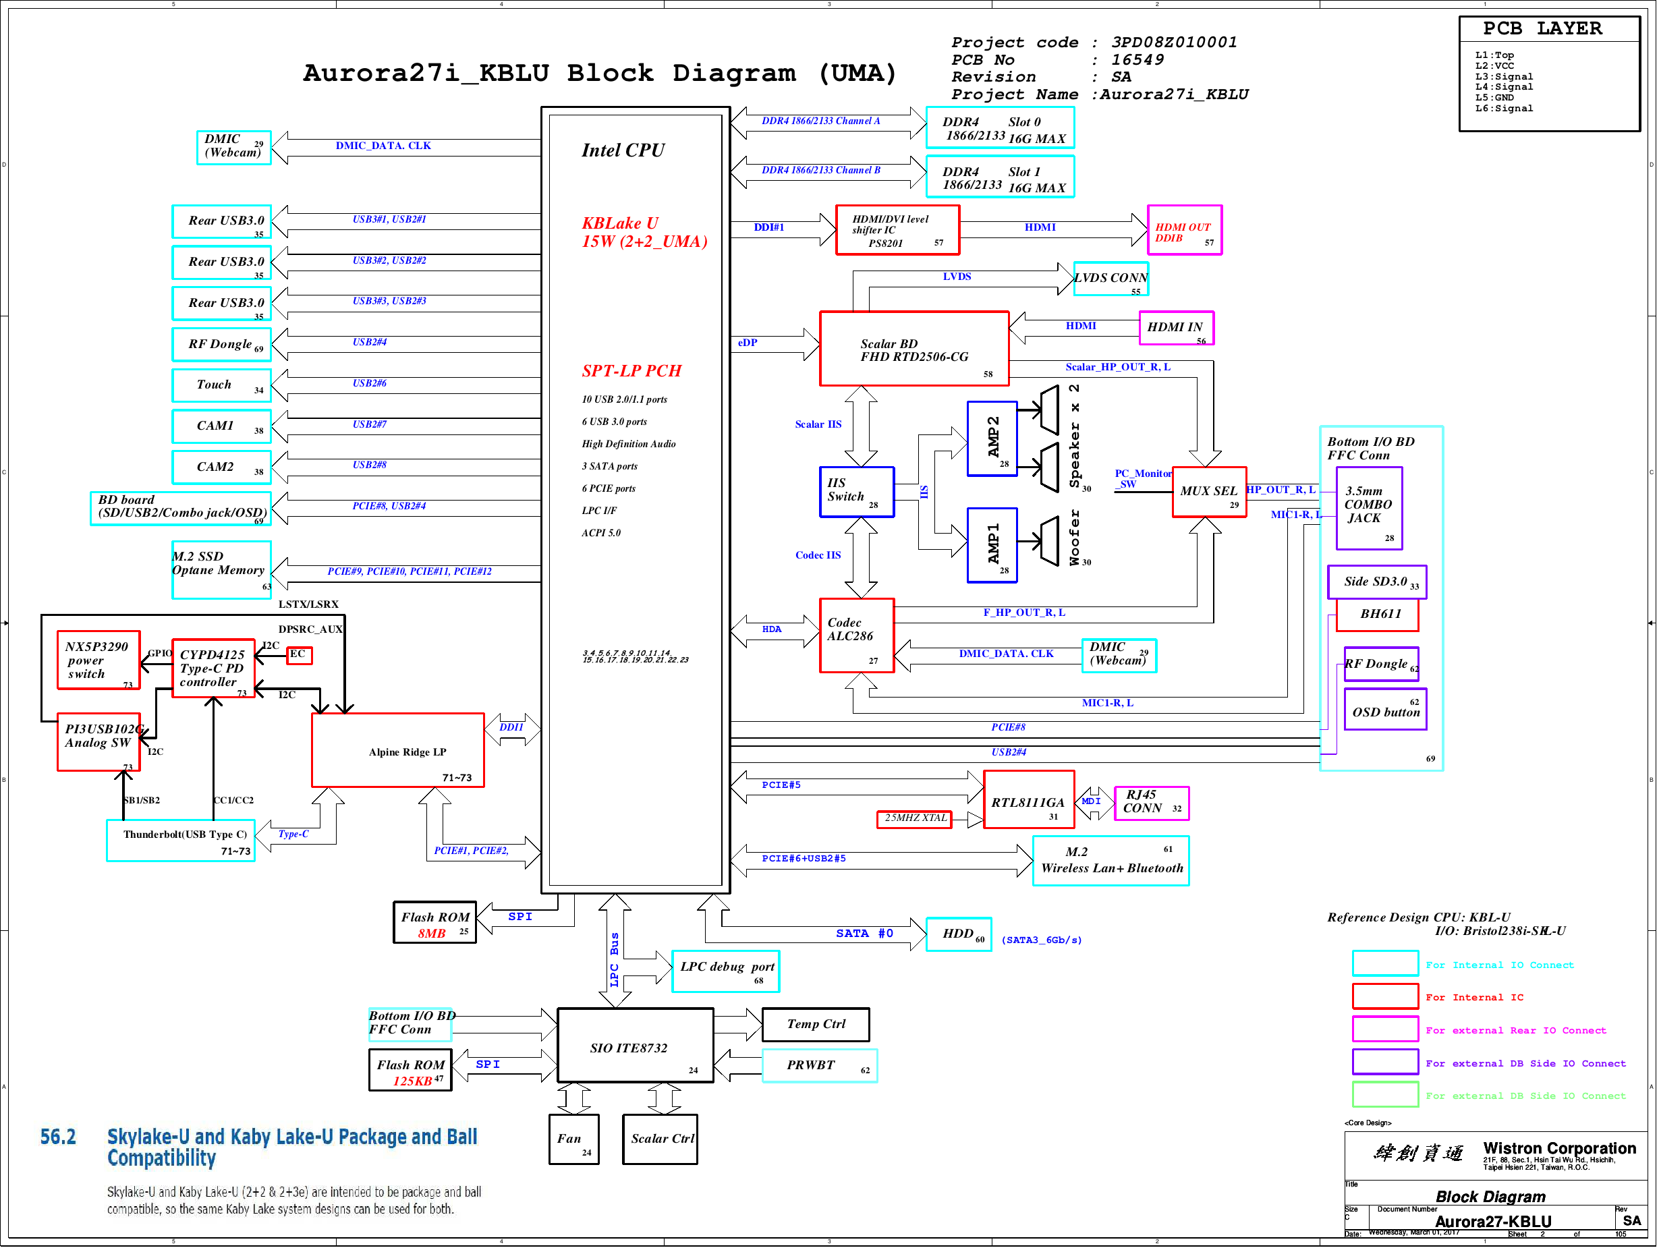Click the 'SATA #0' bus label
Screen dimensions: 1659x1248
pyautogui.click(x=864, y=933)
